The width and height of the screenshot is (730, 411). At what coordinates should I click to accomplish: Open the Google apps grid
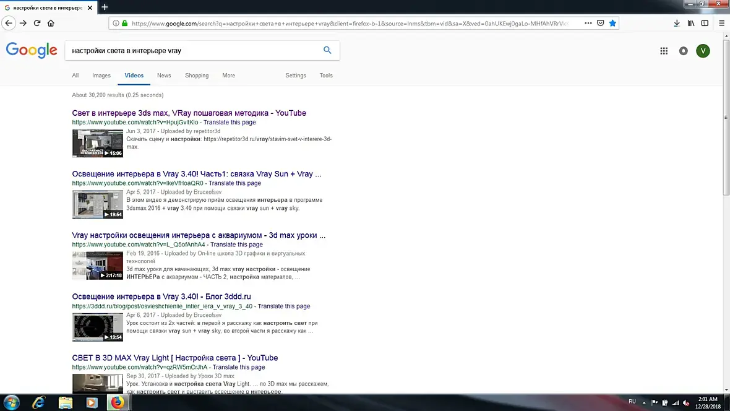coord(664,51)
